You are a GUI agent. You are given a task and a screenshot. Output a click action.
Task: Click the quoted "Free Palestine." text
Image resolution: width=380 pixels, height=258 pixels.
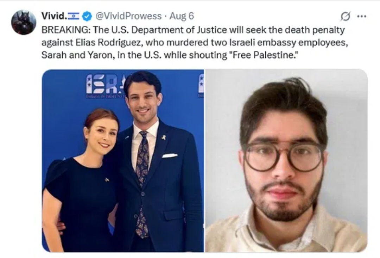tap(263, 55)
